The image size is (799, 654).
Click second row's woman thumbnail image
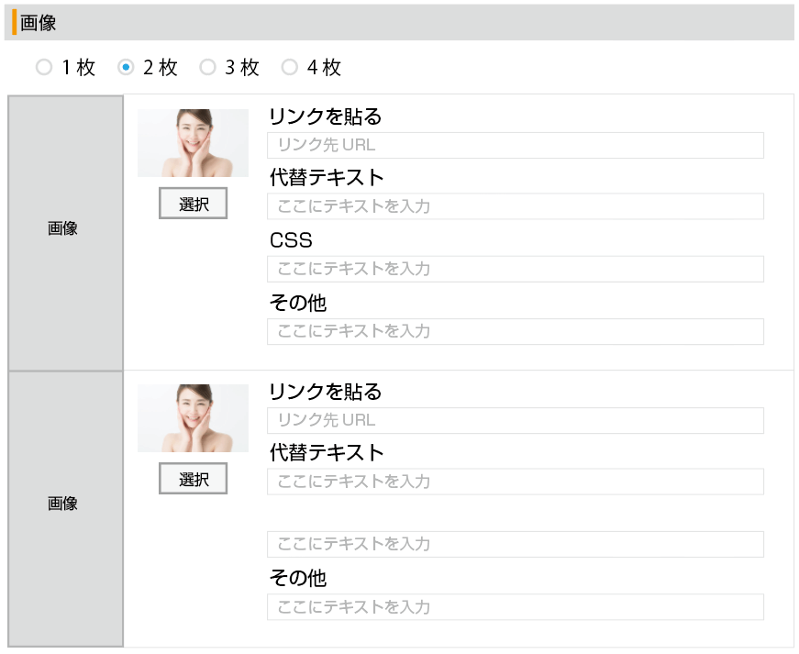194,418
